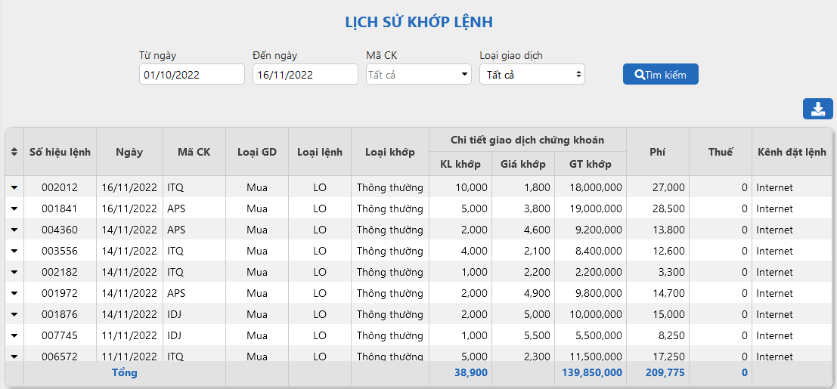The width and height of the screenshot is (837, 389).
Task: Focus the Đến ngày date field
Action: 305,74
